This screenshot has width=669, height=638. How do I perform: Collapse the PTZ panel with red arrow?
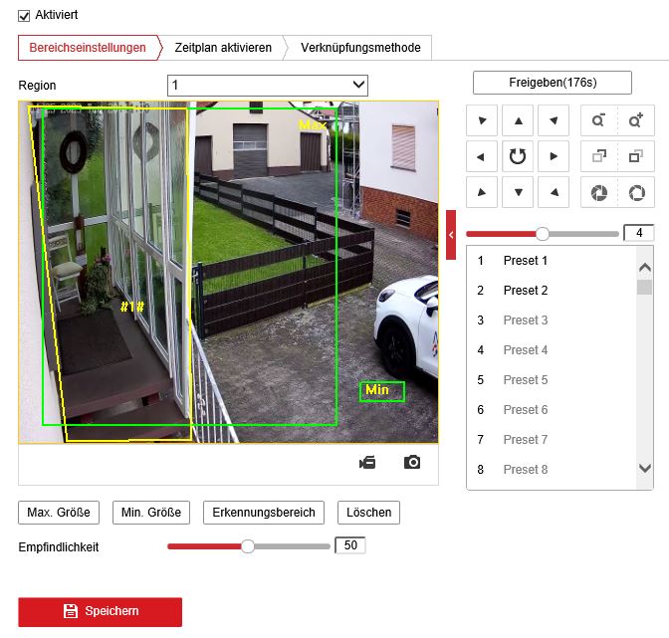coord(451,234)
